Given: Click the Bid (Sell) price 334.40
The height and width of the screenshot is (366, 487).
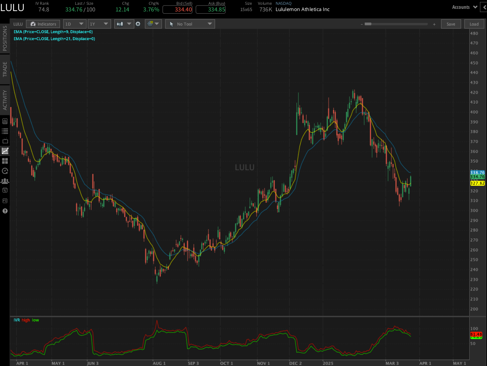Looking at the screenshot, I should click(177, 10).
